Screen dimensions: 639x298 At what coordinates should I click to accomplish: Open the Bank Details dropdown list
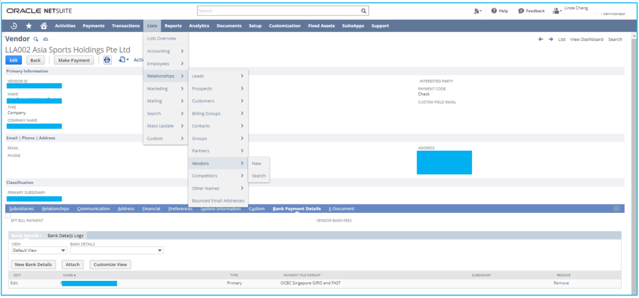[117, 250]
